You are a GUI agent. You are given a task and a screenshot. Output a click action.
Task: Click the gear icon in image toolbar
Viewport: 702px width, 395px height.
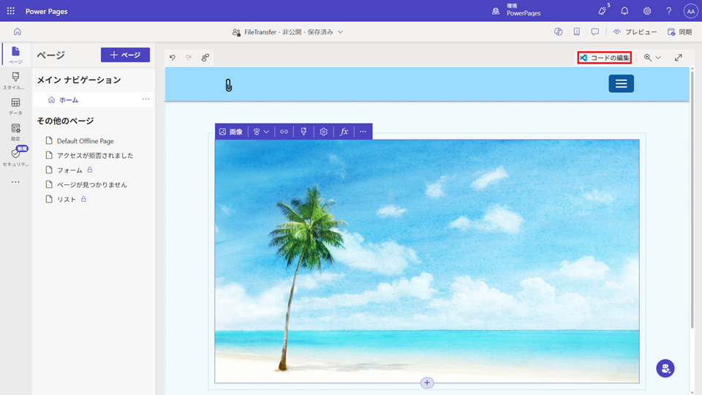323,132
